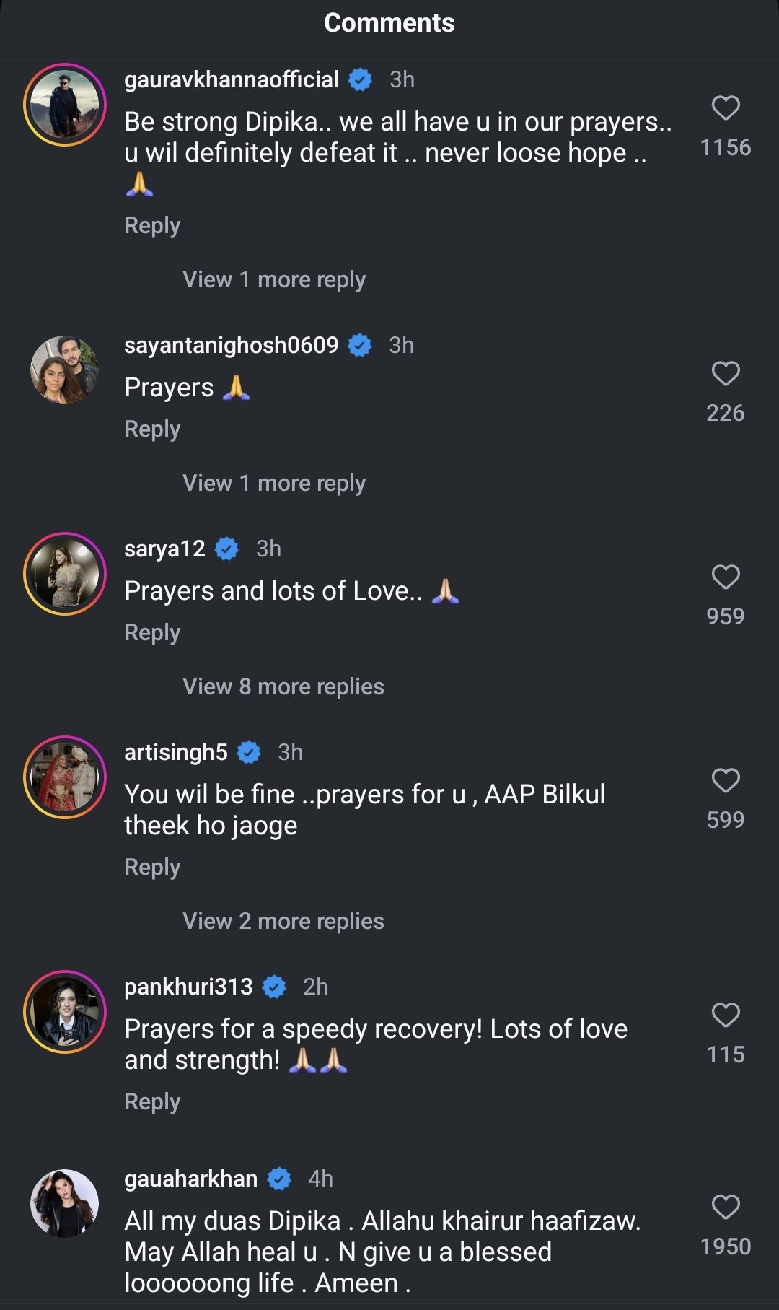This screenshot has width=779, height=1310.
Task: Open the artisingh5 username link
Action: (x=175, y=752)
